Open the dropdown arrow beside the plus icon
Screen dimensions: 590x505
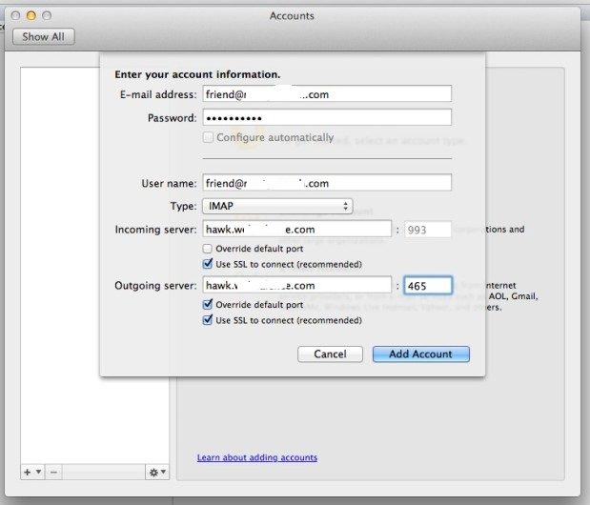click(x=38, y=472)
